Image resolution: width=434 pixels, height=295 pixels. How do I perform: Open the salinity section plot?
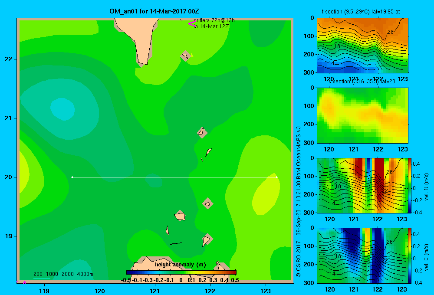tap(362, 115)
